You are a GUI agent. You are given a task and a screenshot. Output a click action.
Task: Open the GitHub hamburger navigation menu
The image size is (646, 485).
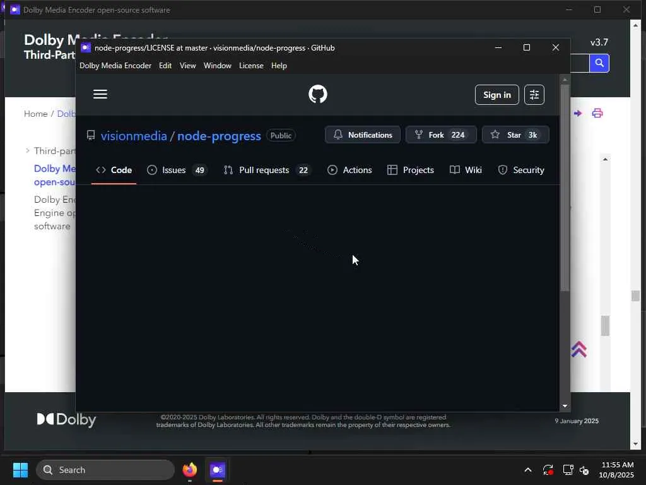pyautogui.click(x=100, y=94)
